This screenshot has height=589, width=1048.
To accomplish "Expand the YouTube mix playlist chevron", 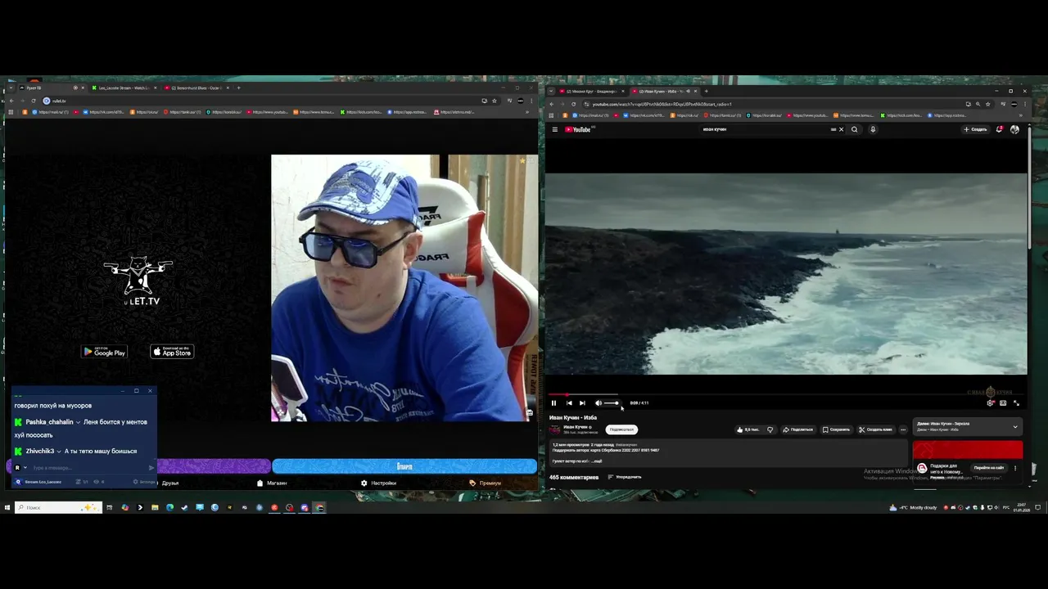I will coord(1015,426).
